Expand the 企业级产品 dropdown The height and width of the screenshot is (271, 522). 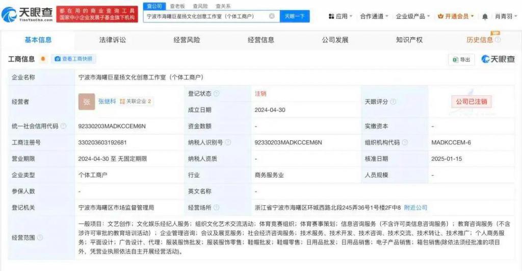pos(413,16)
